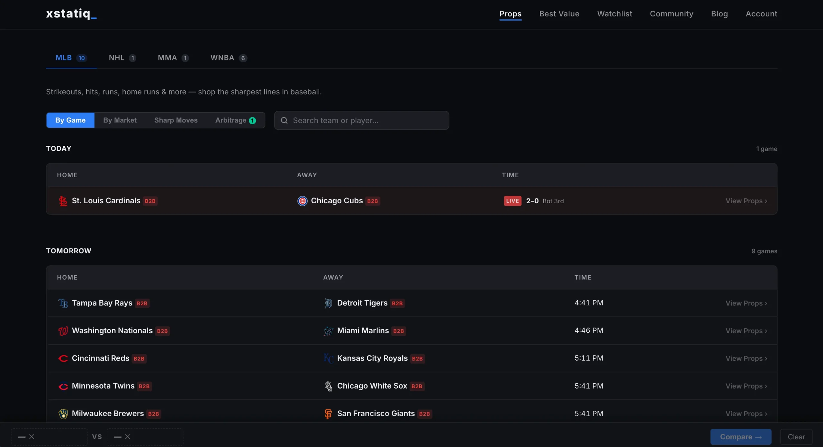823x447 pixels.
Task: Click the Minnesota Twins logo icon
Action: pos(63,386)
